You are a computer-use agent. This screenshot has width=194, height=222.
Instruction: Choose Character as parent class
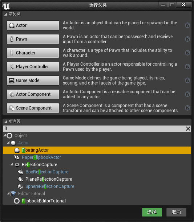pos(33,53)
